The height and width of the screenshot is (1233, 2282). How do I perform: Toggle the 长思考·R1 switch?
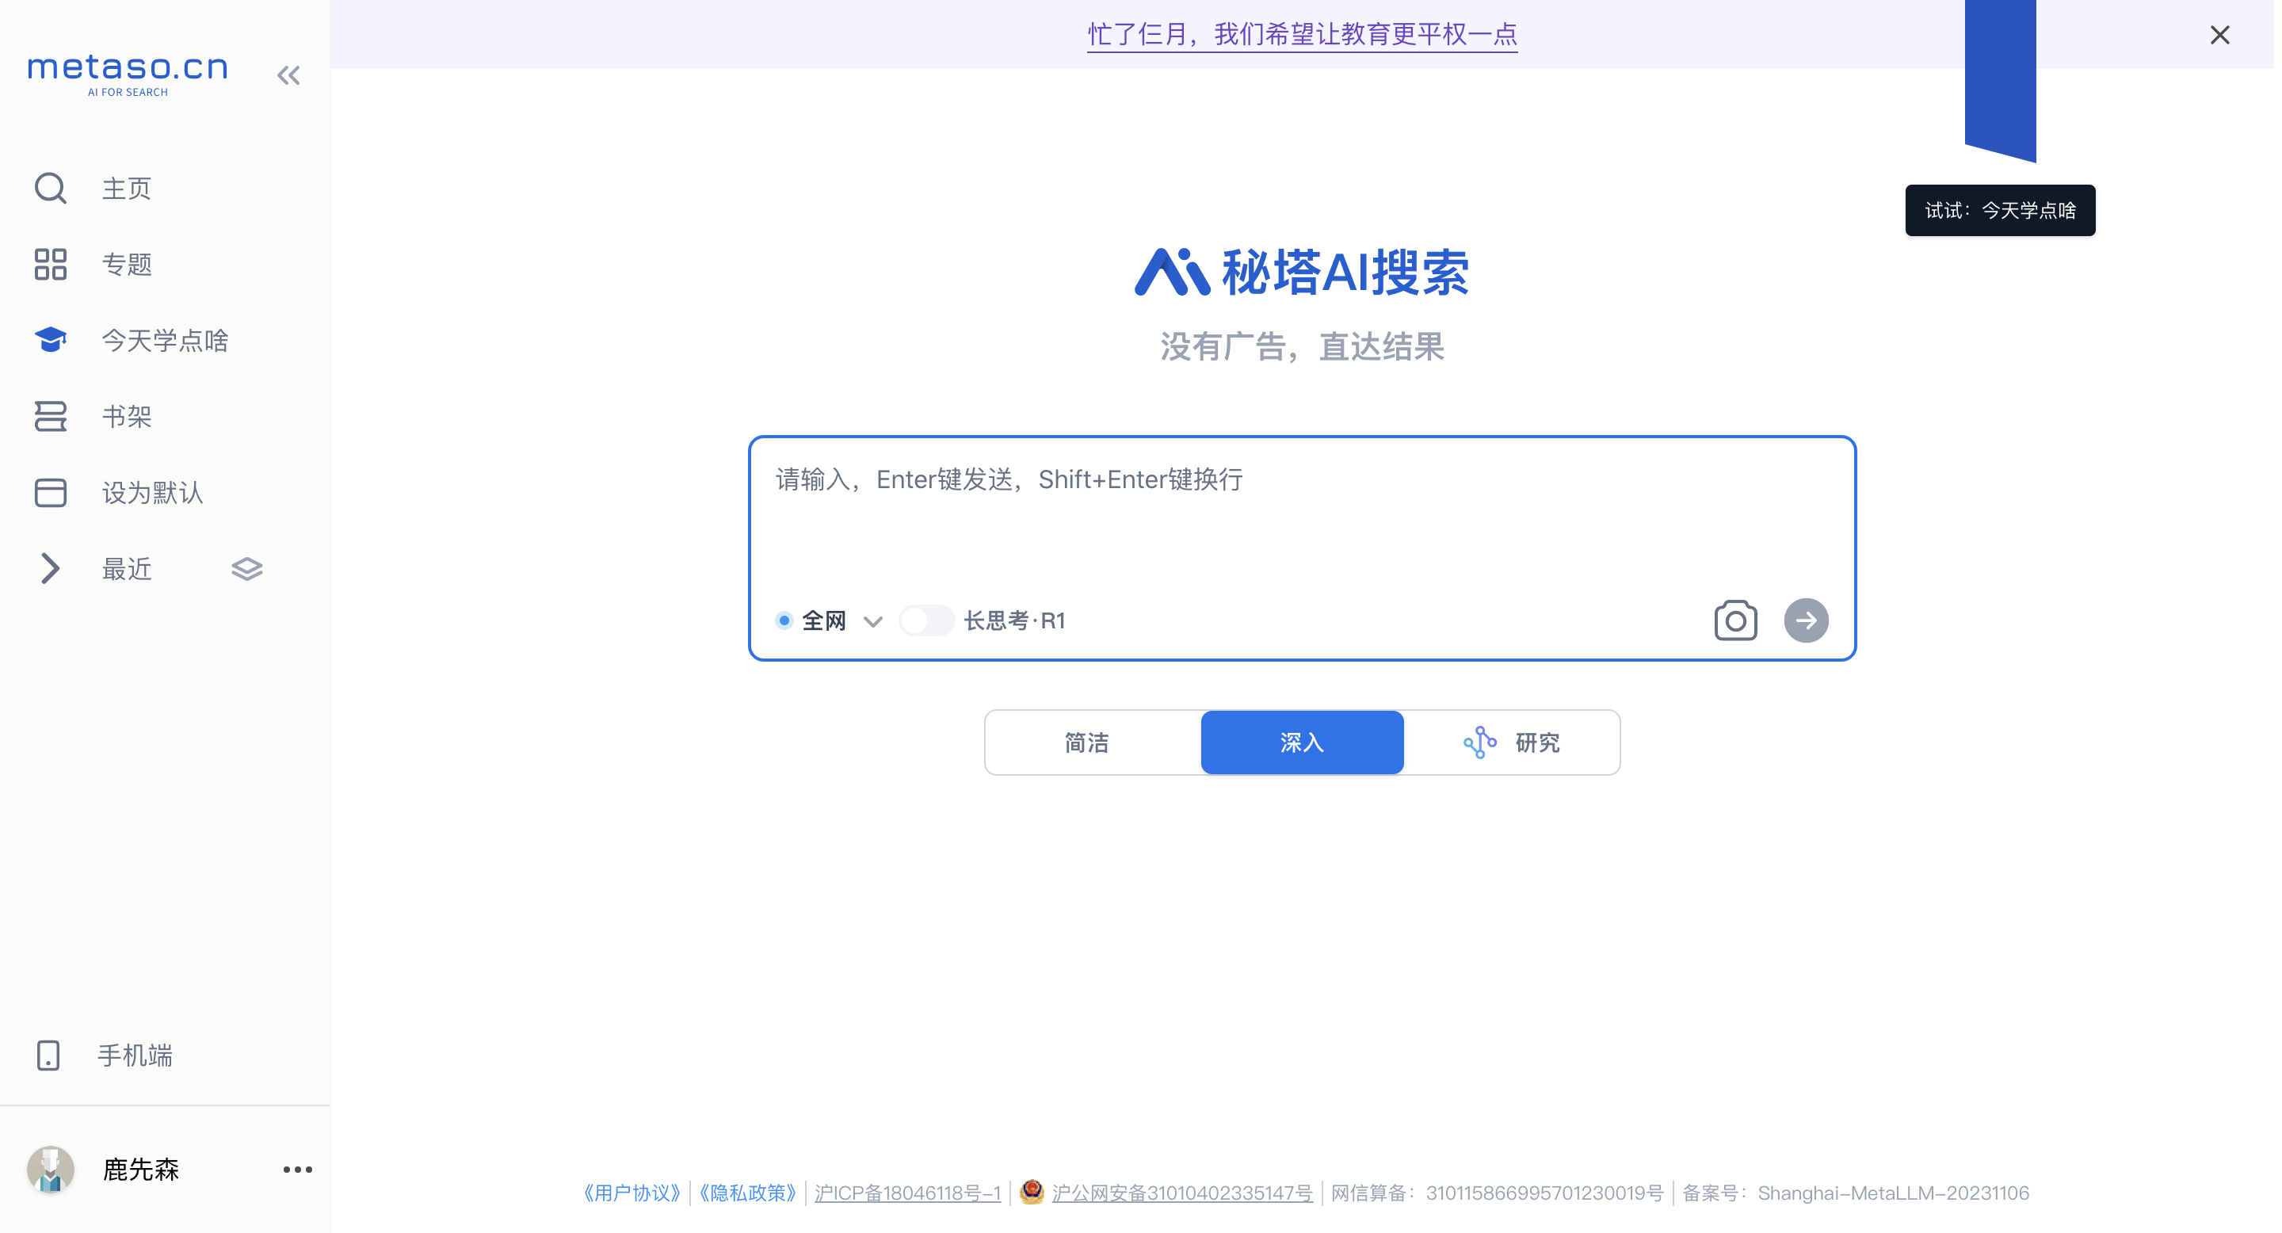point(925,620)
